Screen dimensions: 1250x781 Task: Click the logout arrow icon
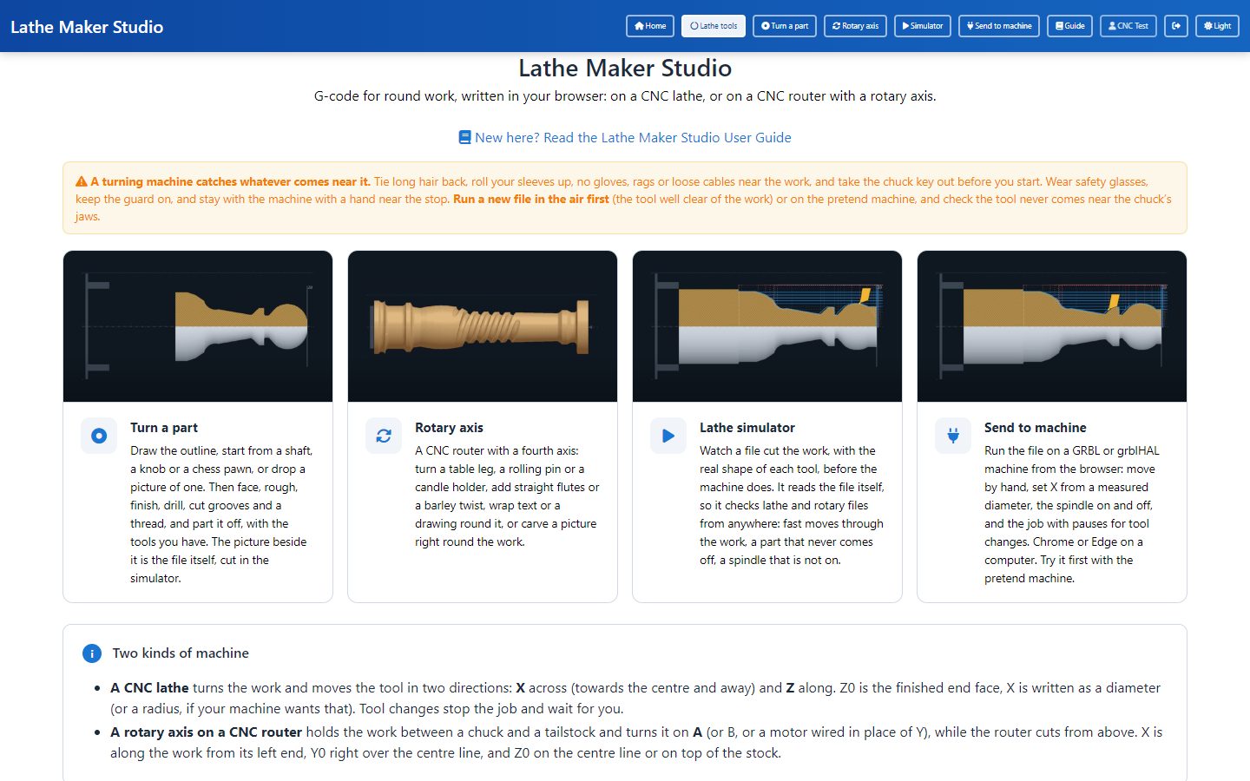[x=1176, y=26]
